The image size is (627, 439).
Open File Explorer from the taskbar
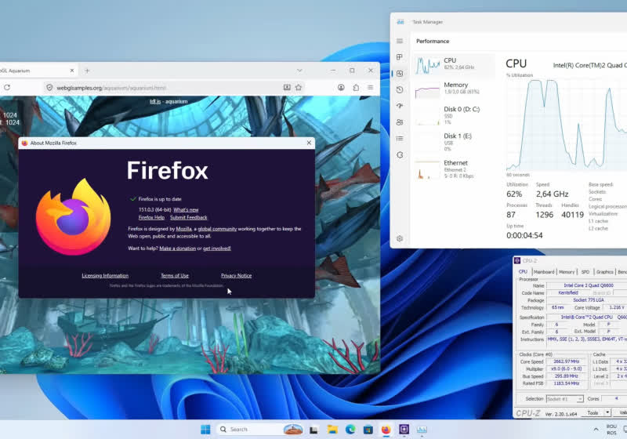pyautogui.click(x=332, y=430)
